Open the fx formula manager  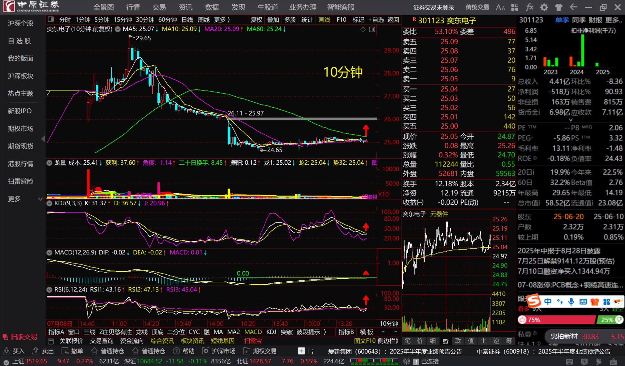click(530, 7)
